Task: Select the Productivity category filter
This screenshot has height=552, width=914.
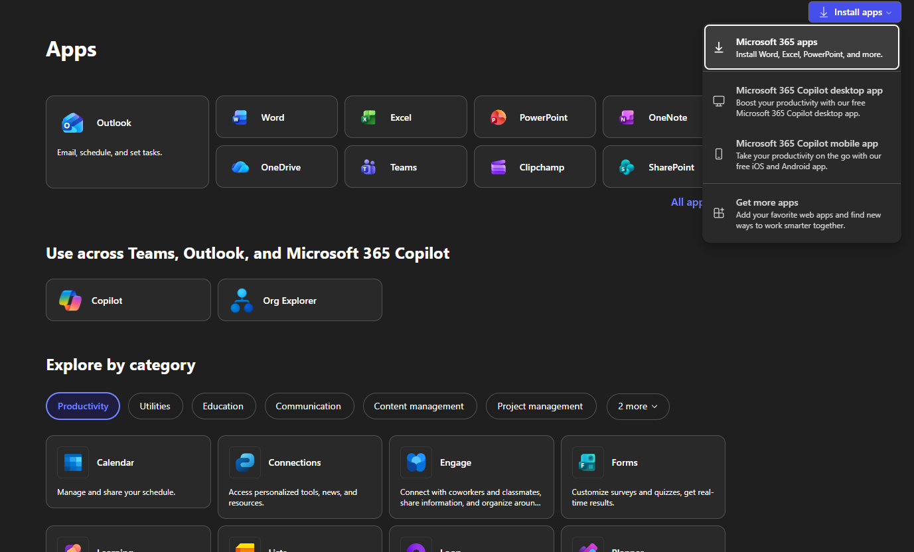Action: pyautogui.click(x=83, y=406)
